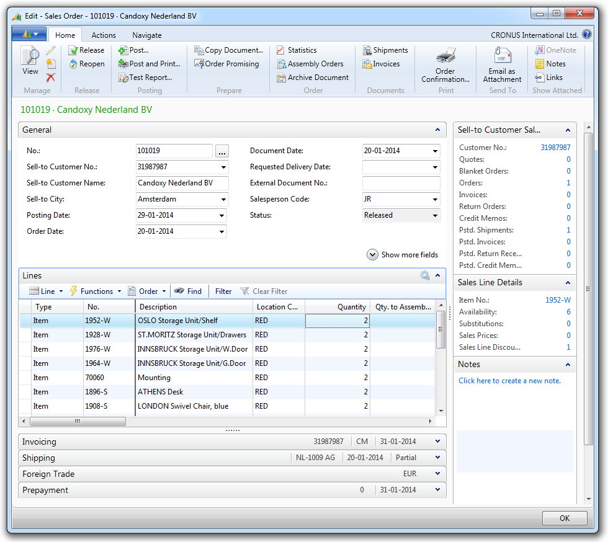Open the Document Date dropdown
The width and height of the screenshot is (608, 542).
[435, 151]
